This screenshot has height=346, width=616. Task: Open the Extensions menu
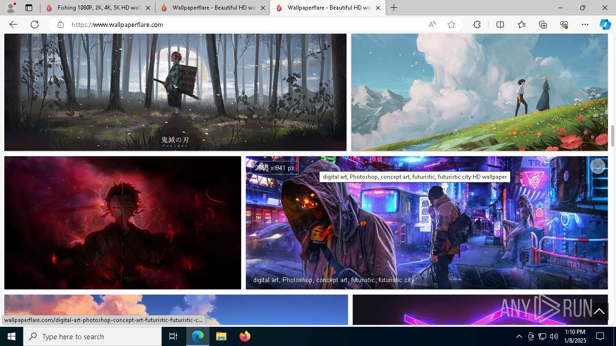coord(477,25)
